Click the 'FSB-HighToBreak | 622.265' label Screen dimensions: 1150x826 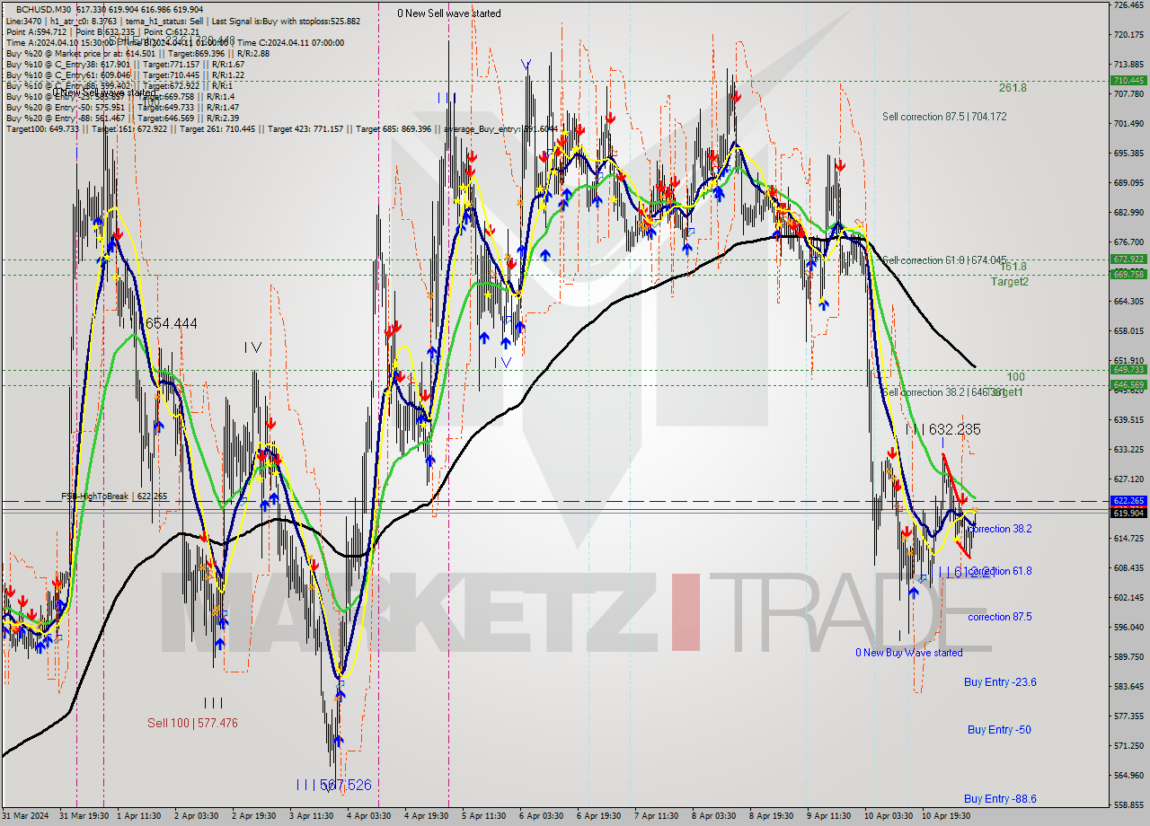(x=114, y=496)
